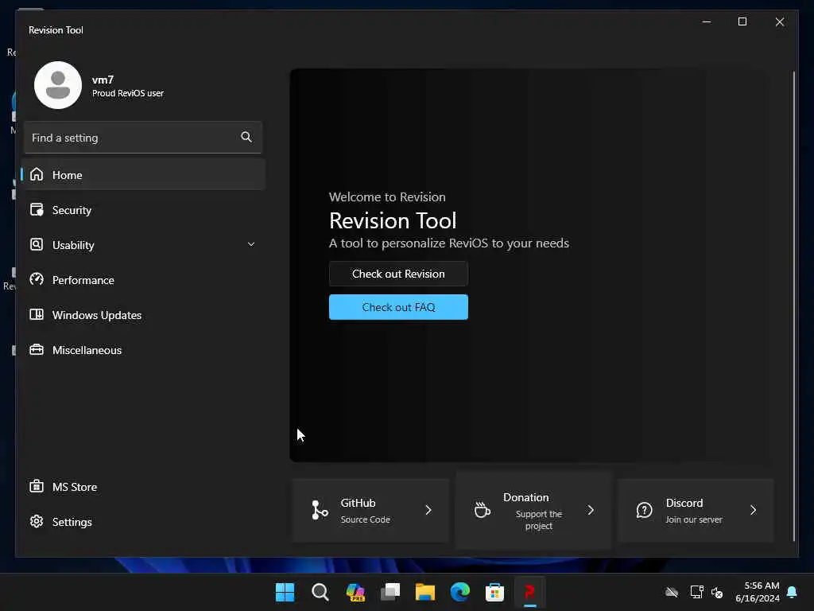Open Microsoft Store from taskbar
Viewport: 814px width, 611px height.
[494, 592]
